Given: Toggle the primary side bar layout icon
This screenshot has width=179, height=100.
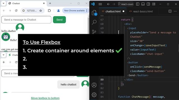Looking at the screenshot, I should coord(138,4).
